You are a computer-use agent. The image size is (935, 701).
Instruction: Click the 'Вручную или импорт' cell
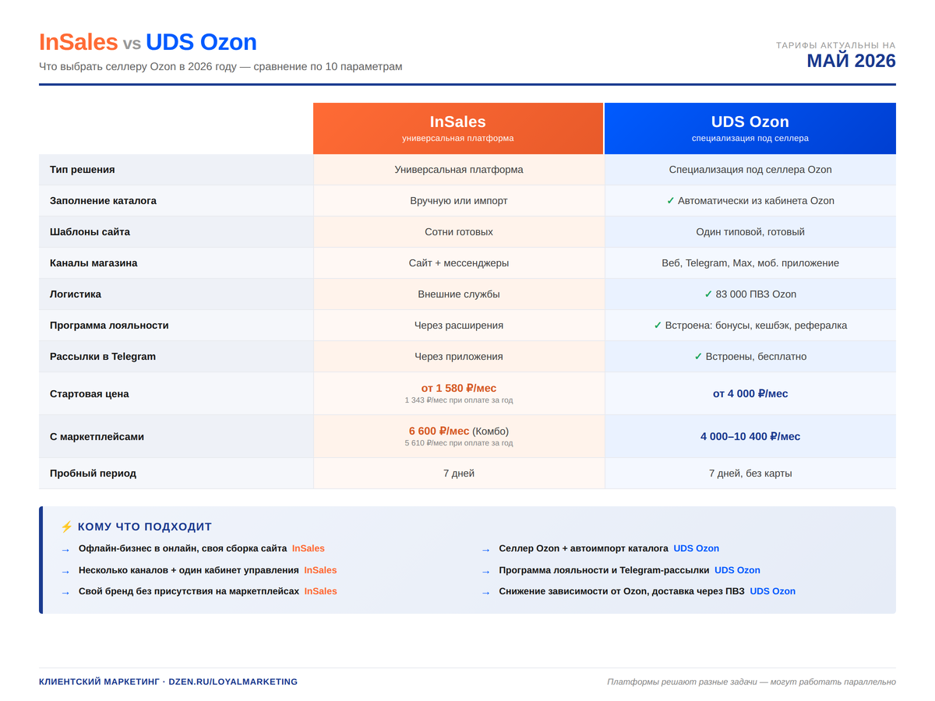(459, 201)
